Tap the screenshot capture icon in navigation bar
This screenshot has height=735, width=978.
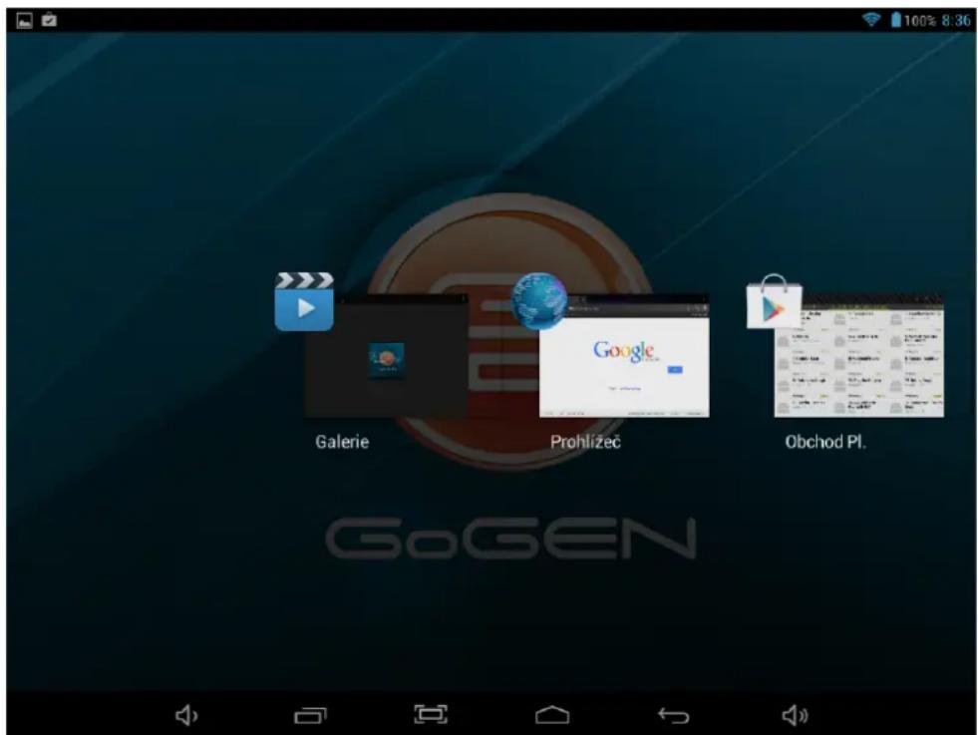pyautogui.click(x=431, y=714)
